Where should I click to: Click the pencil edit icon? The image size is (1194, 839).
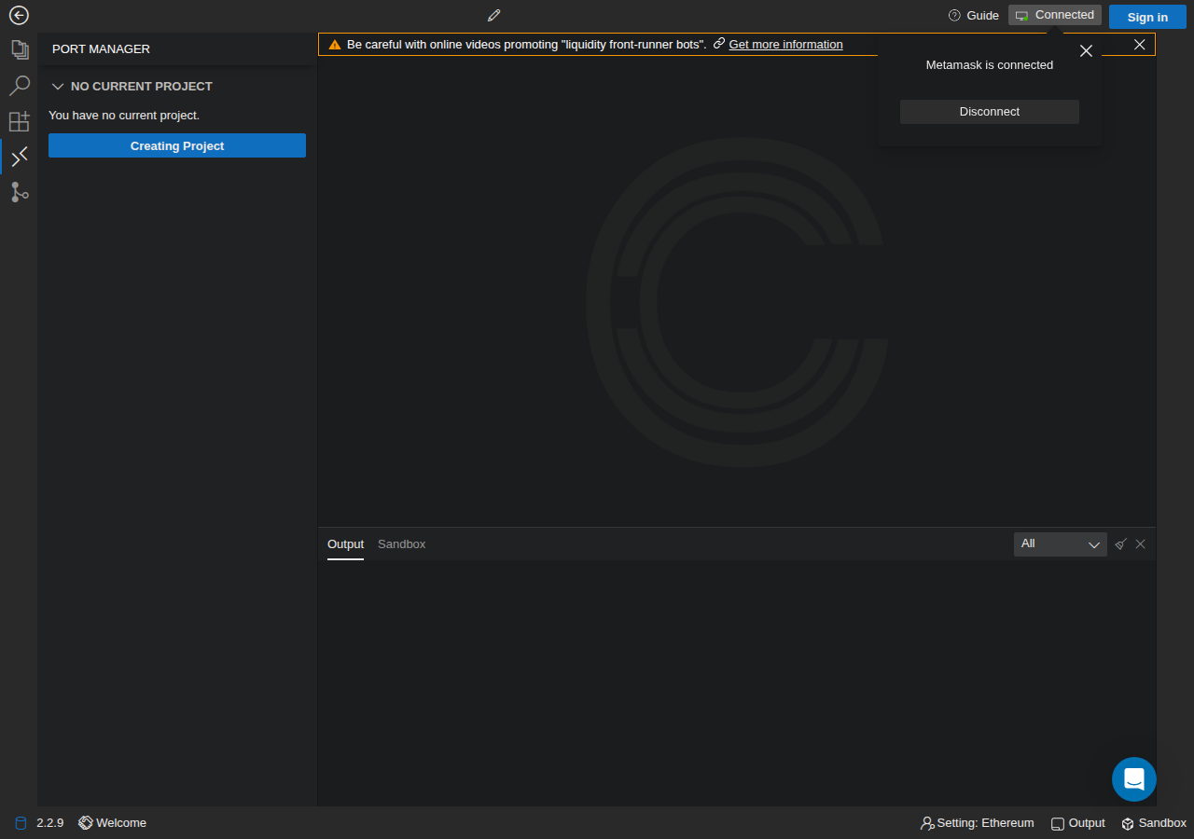494,16
